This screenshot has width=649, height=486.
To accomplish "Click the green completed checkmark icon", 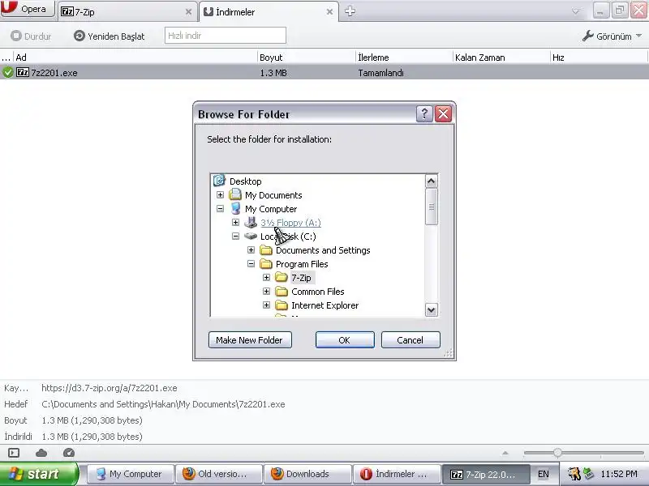I will point(7,72).
